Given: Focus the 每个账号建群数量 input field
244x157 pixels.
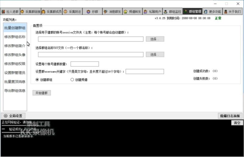Looking at the screenshot, I should click(x=85, y=64).
